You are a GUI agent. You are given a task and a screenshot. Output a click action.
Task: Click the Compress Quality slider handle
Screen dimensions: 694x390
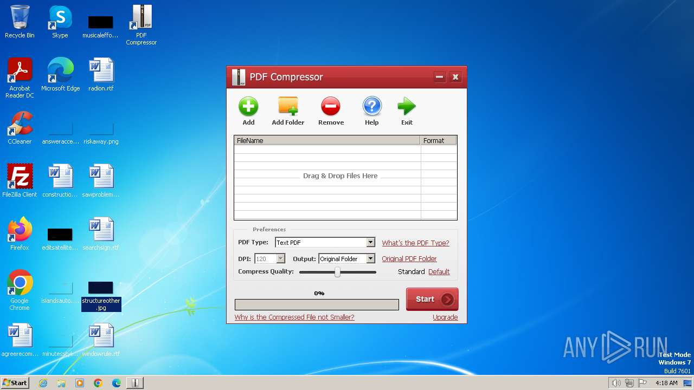[x=337, y=272]
